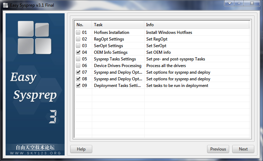
Task: Click the Task column header
Action: [x=118, y=25]
